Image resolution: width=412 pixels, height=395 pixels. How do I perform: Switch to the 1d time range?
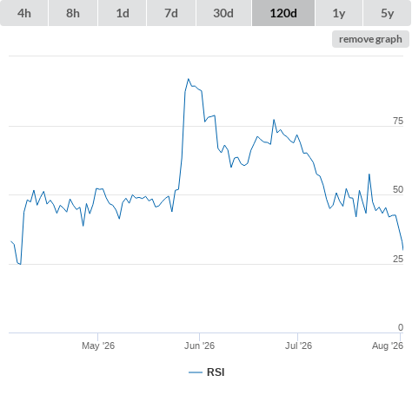(x=123, y=13)
